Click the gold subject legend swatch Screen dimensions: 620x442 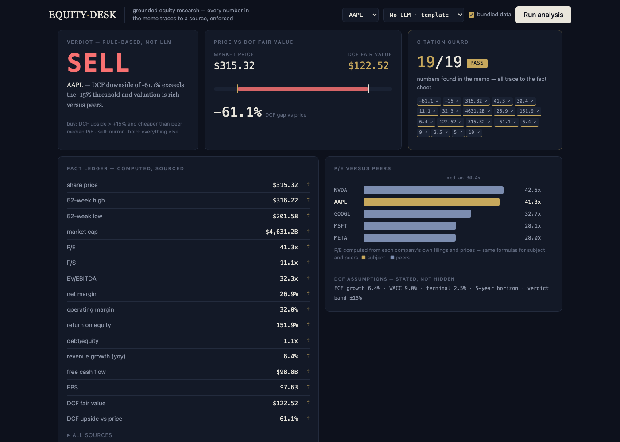coord(364,258)
